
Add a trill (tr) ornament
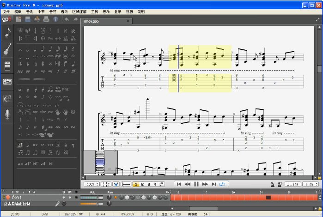click(x=36, y=127)
